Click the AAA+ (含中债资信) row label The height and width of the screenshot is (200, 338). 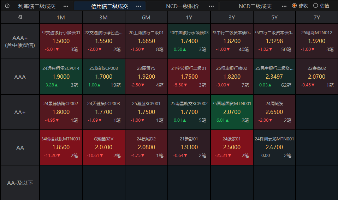[20, 41]
